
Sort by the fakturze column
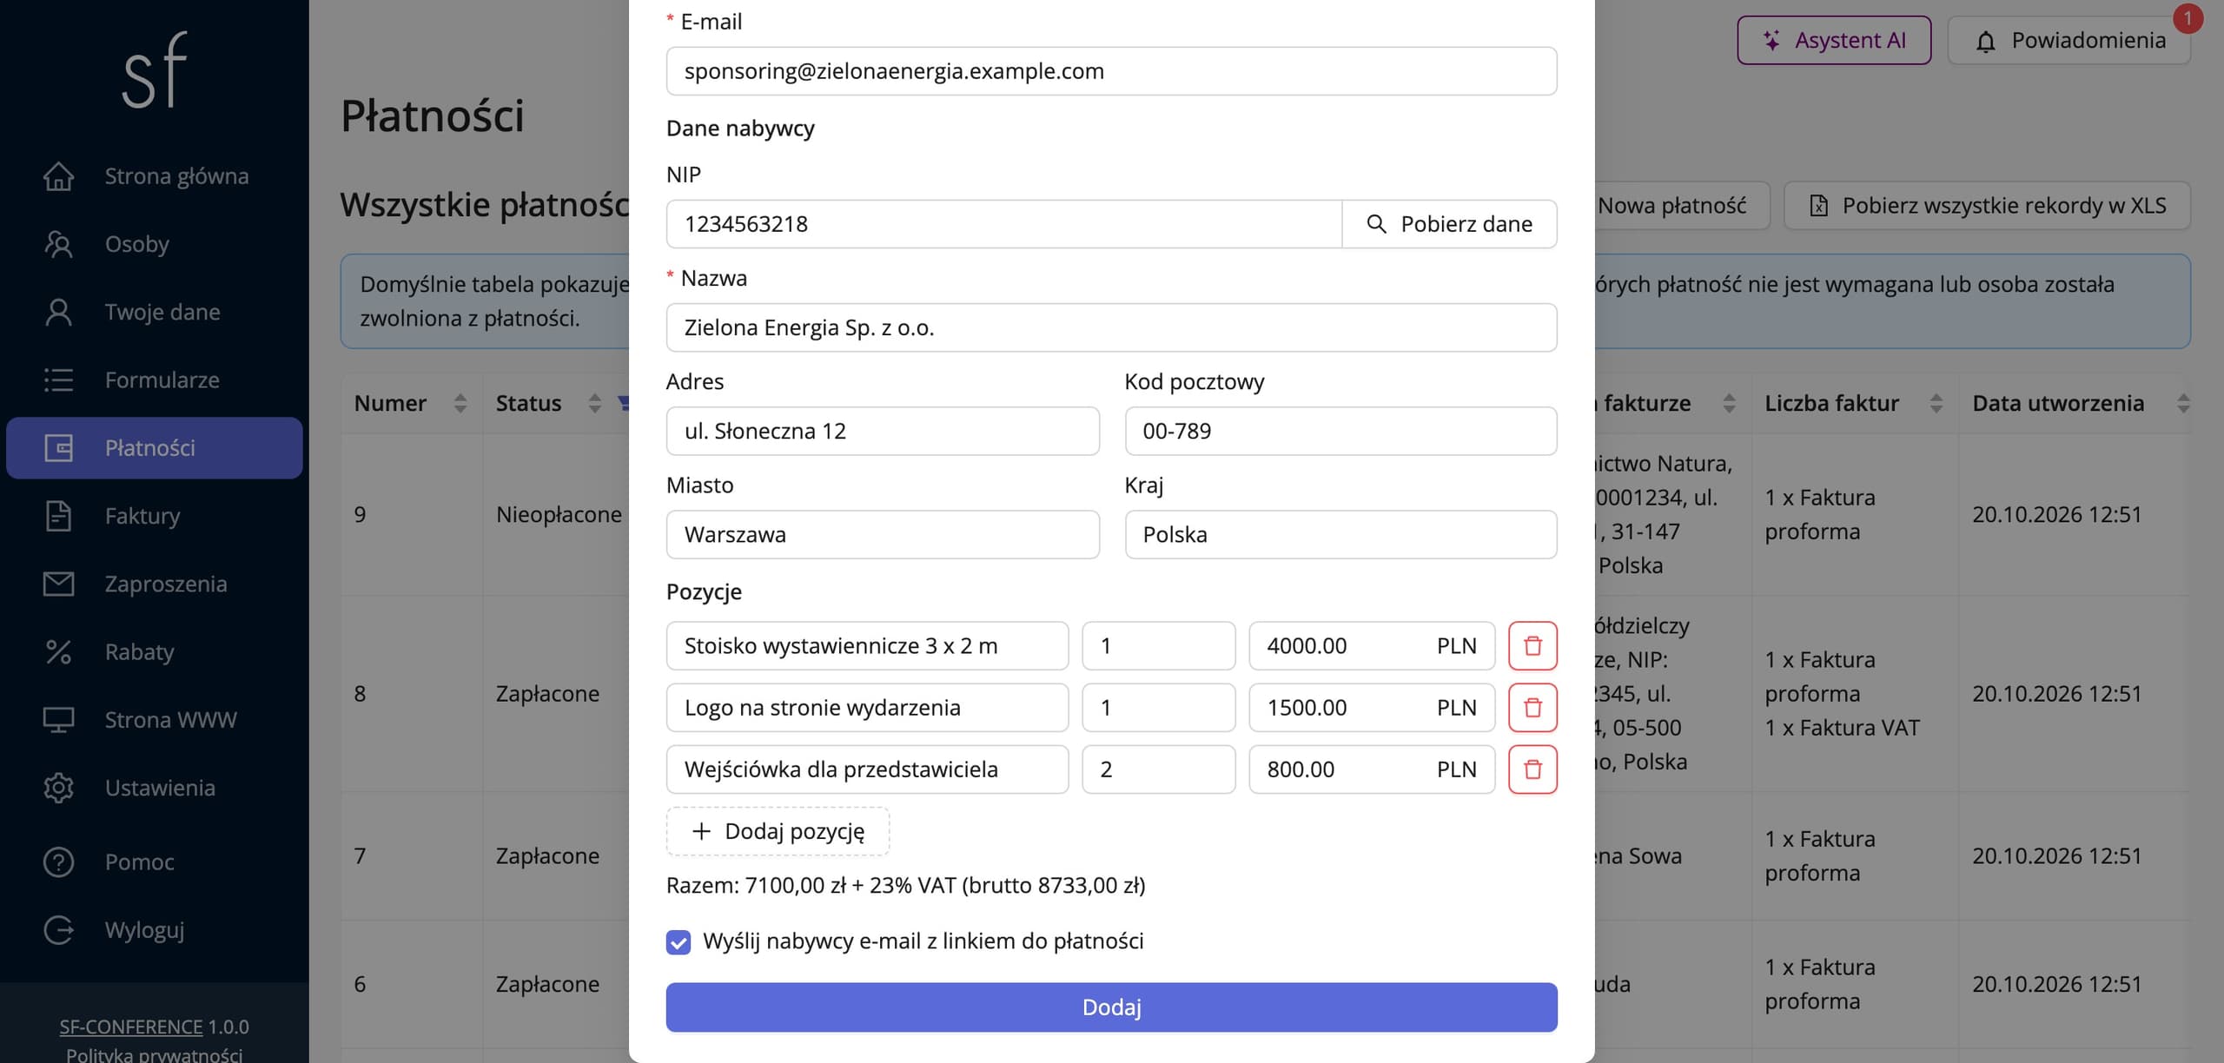click(x=1729, y=403)
